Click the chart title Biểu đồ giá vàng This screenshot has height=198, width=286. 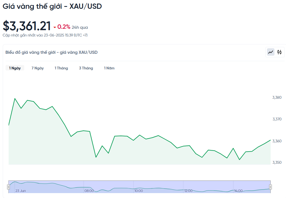click(x=51, y=52)
